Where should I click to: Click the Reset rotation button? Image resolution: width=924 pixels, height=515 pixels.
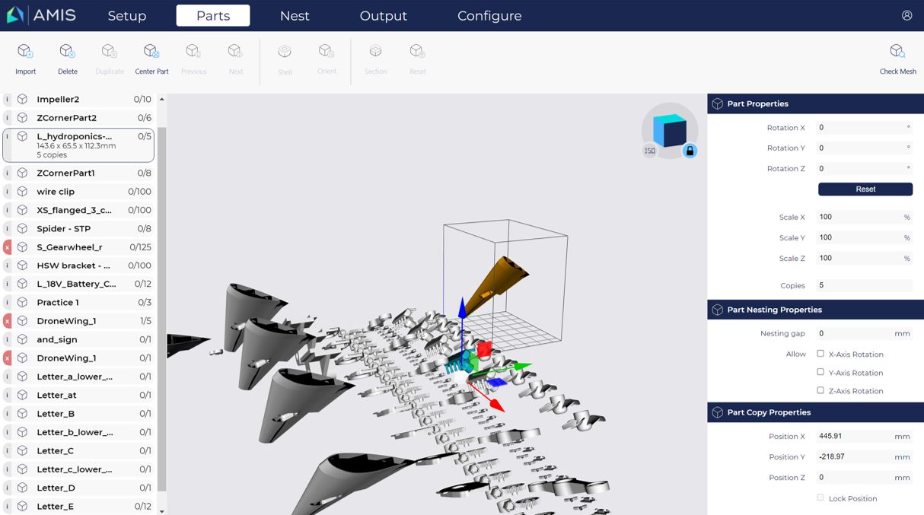click(865, 189)
